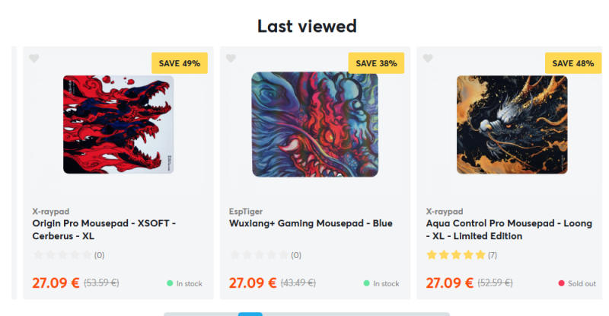Click the SAVE 48% badge
Image resolution: width=609 pixels, height=316 pixels.
[573, 63]
